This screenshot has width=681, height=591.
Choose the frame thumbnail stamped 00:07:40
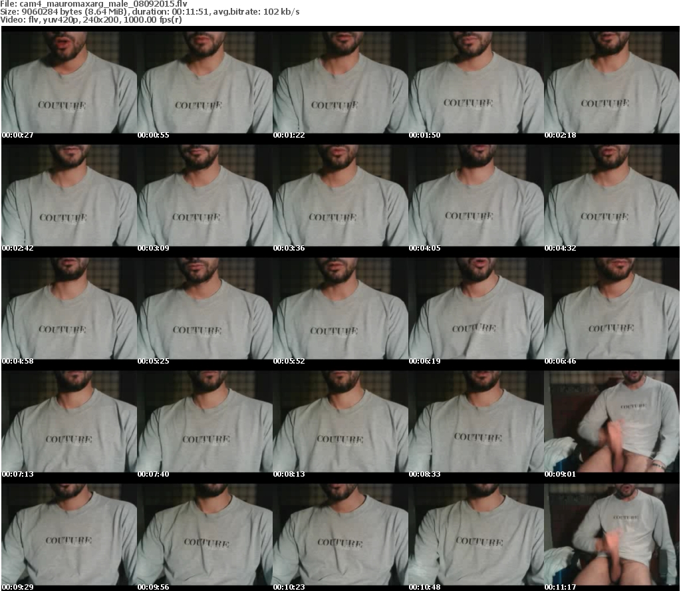pos(205,421)
